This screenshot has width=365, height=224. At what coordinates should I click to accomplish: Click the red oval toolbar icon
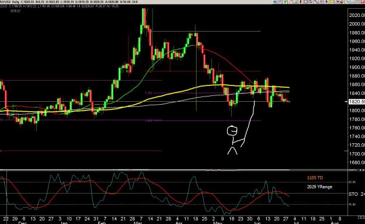pos(301,2)
